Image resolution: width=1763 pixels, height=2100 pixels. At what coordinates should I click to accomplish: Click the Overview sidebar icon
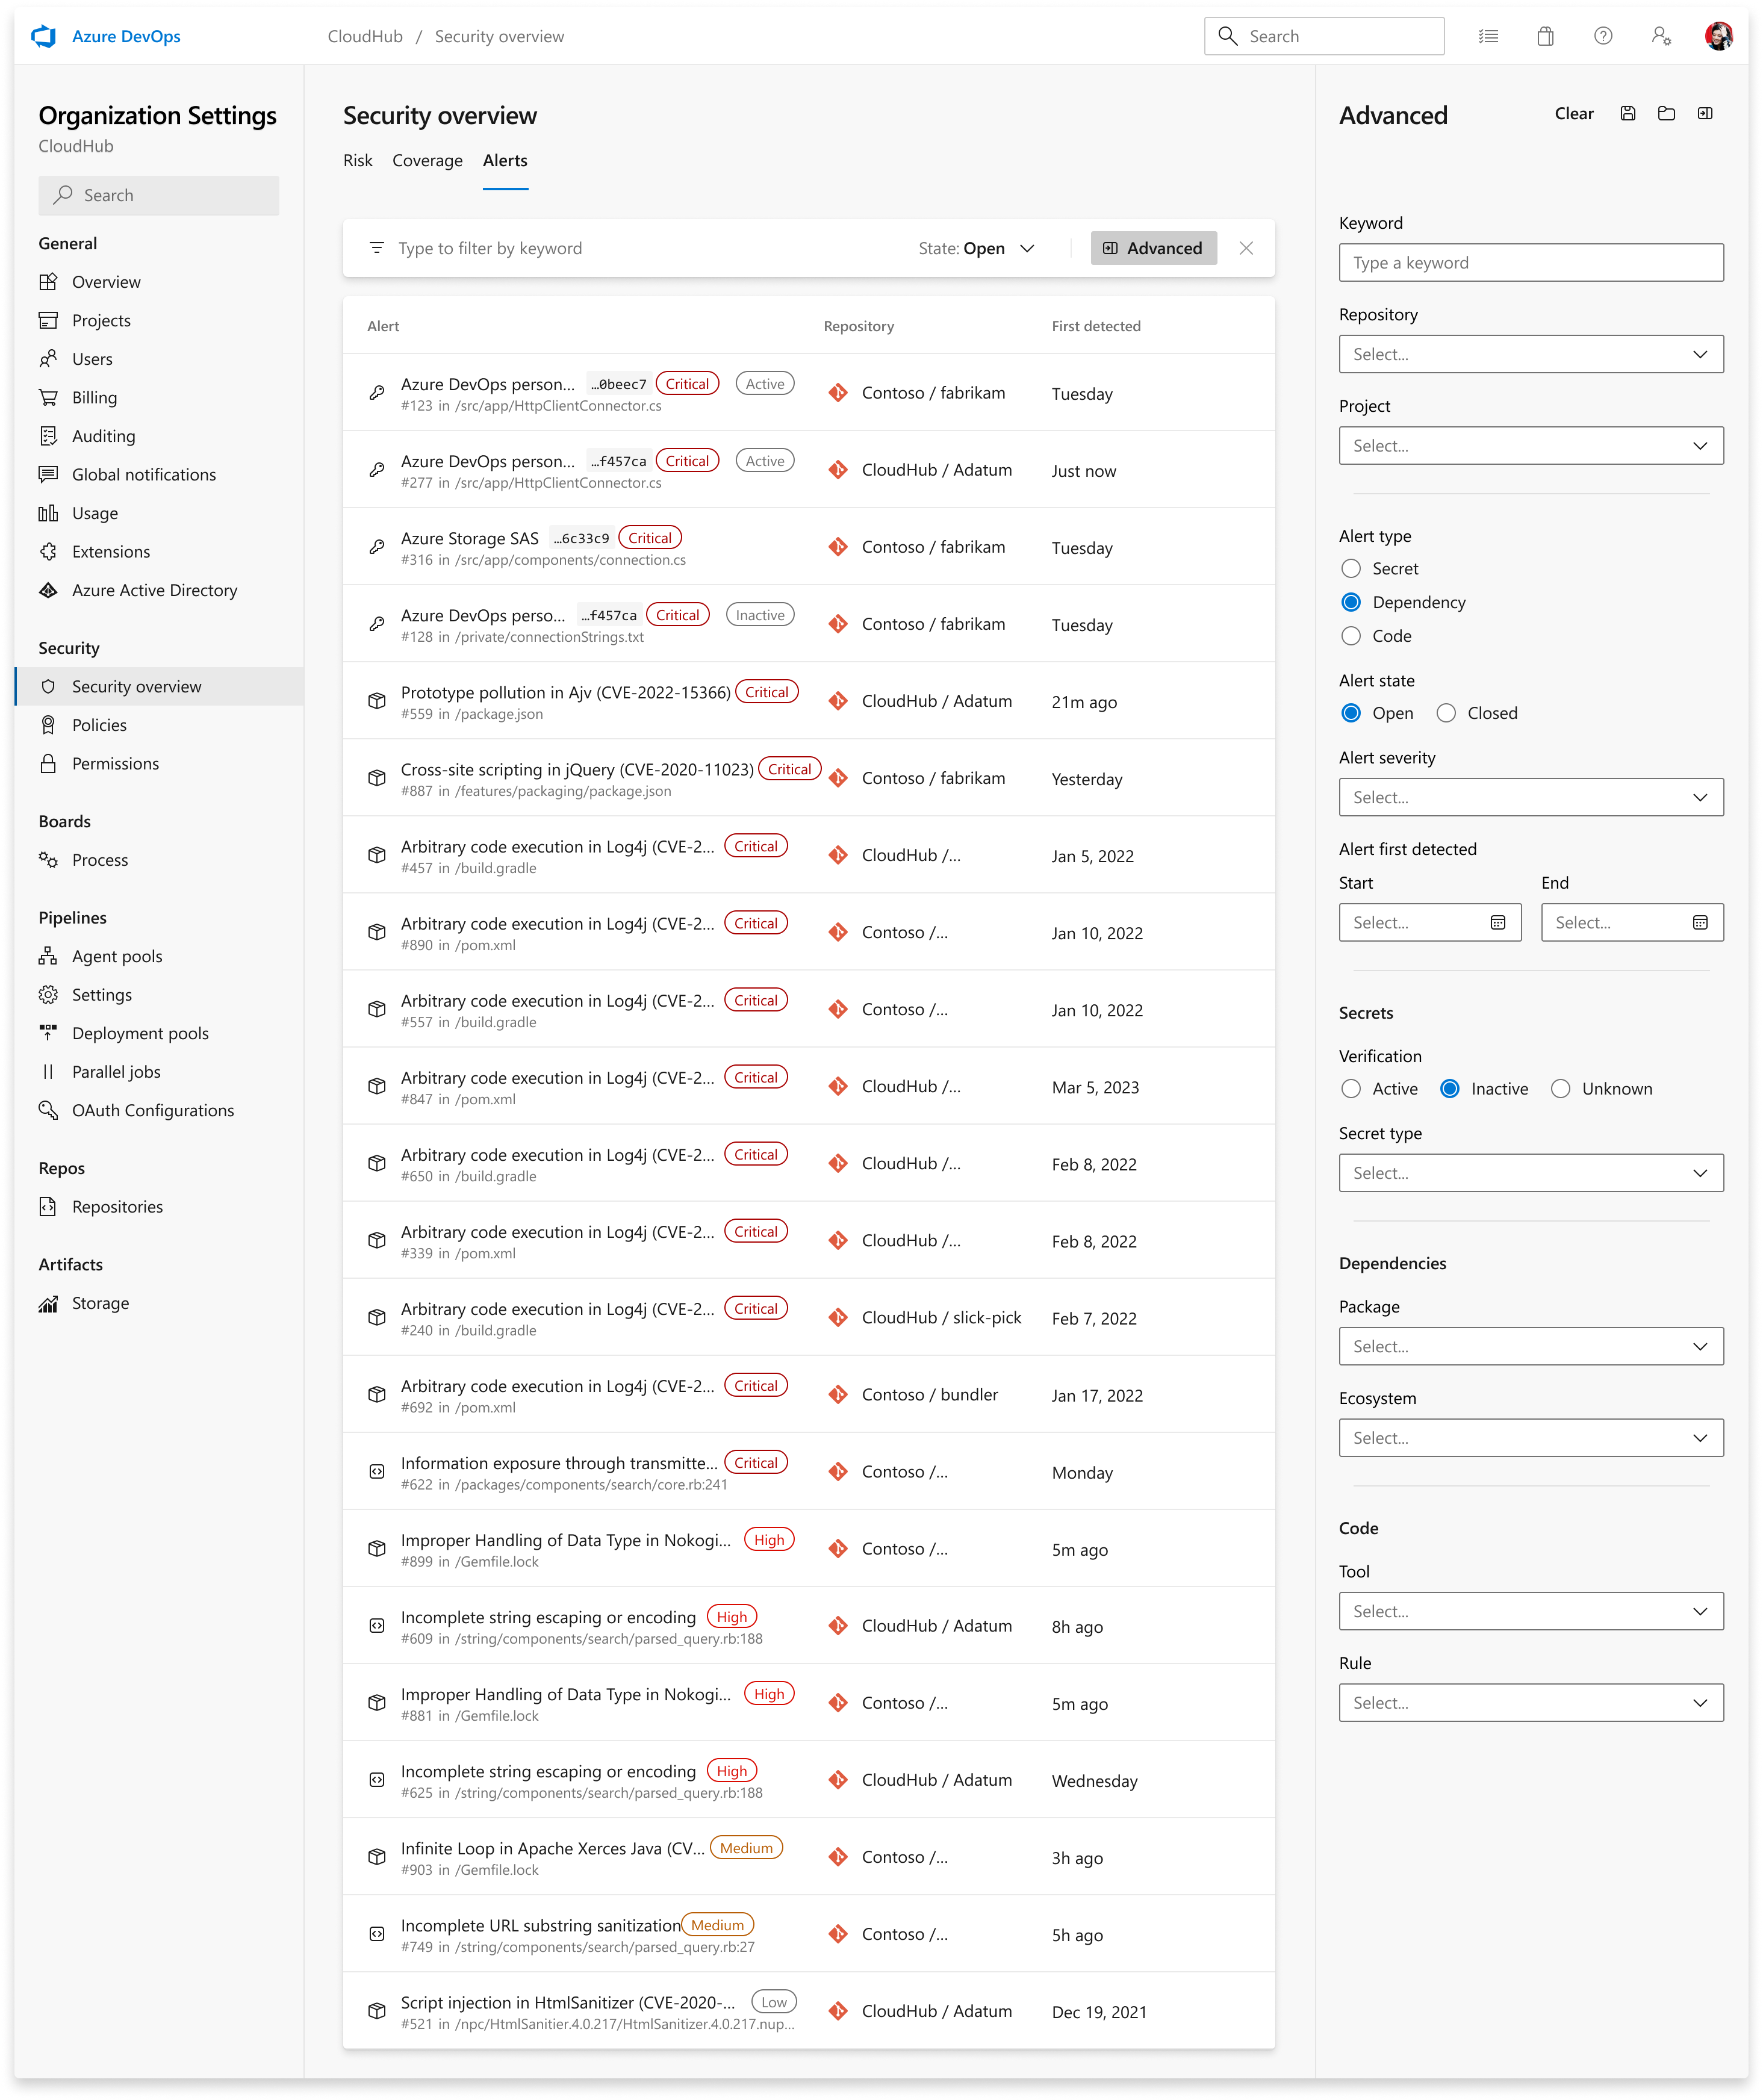tap(48, 282)
